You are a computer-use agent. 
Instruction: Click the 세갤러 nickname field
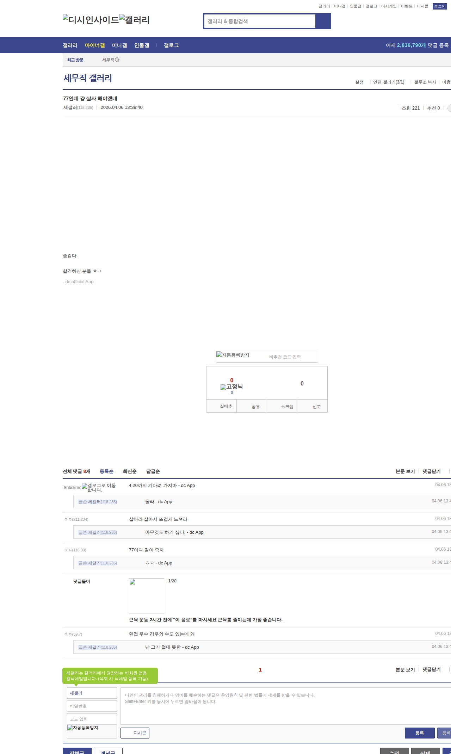(92, 693)
